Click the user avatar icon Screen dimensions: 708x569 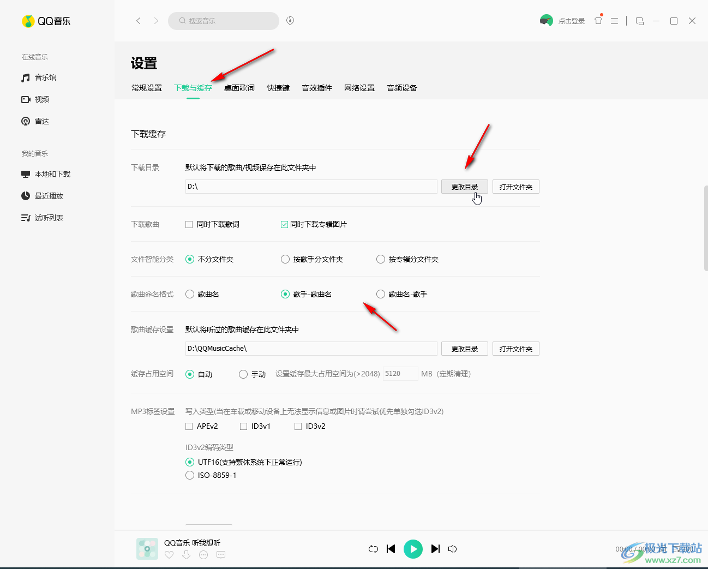pos(546,21)
